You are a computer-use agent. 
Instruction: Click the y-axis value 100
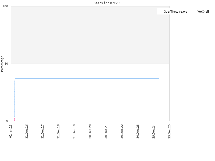tap(5, 6)
